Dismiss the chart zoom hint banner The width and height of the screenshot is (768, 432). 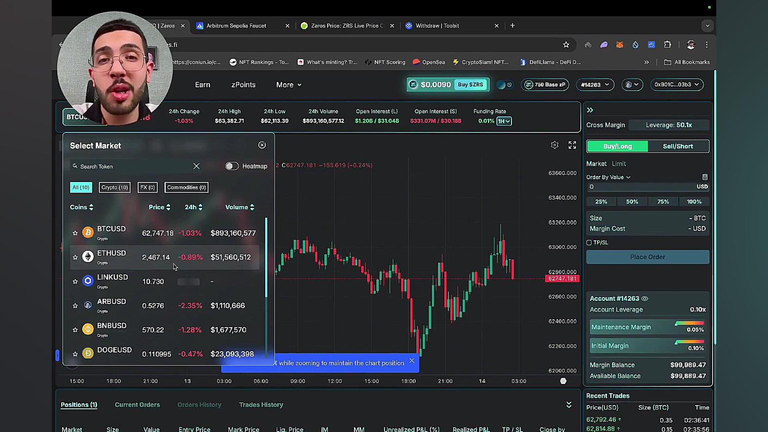(412, 361)
